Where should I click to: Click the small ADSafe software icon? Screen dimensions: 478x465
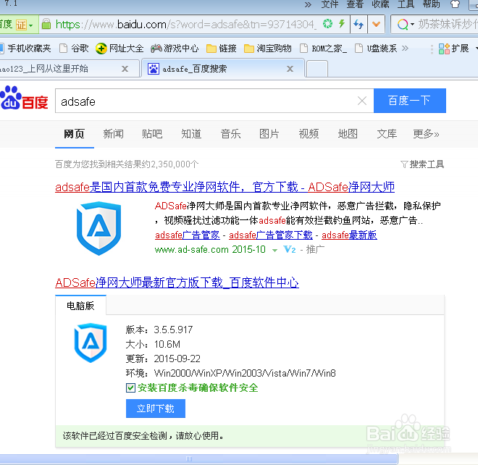91,343
